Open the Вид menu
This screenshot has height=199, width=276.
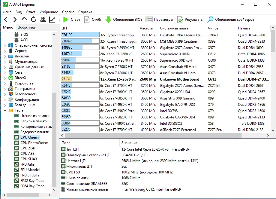(19, 12)
